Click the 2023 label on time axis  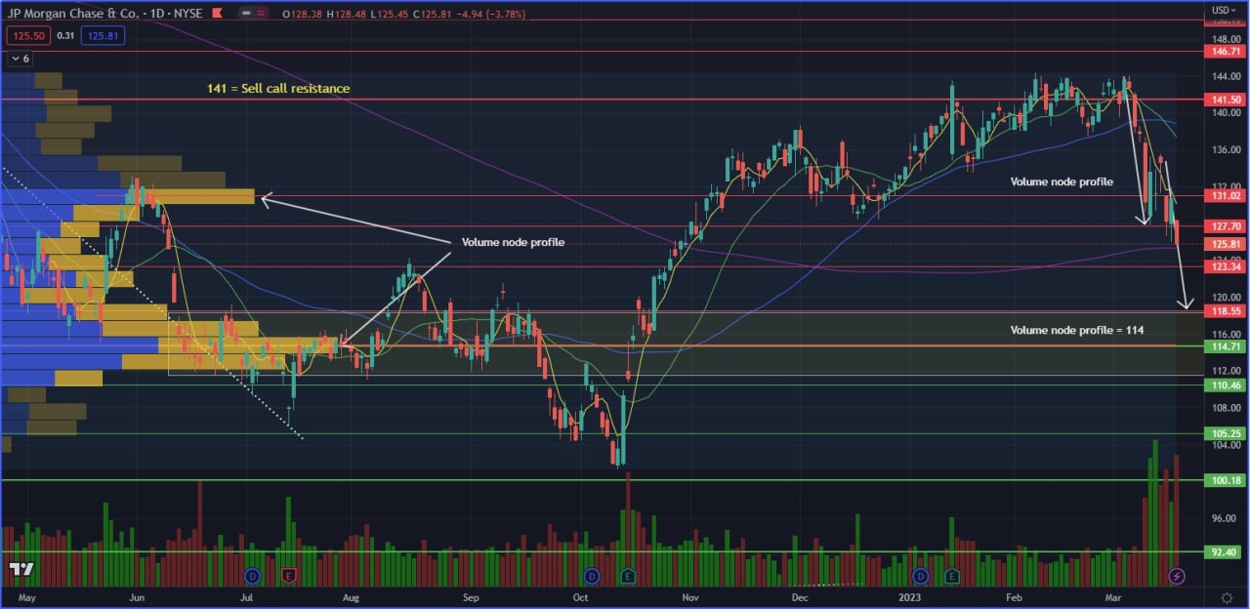click(912, 596)
